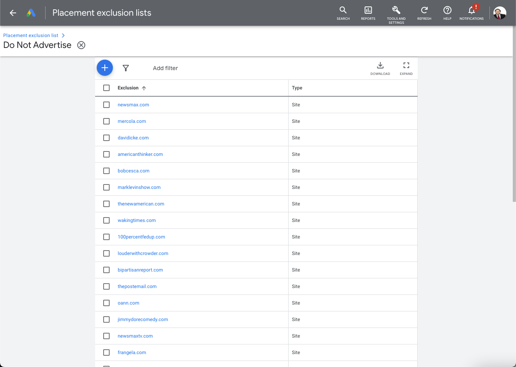Check the newsmaxtv.com row checkbox

click(106, 336)
